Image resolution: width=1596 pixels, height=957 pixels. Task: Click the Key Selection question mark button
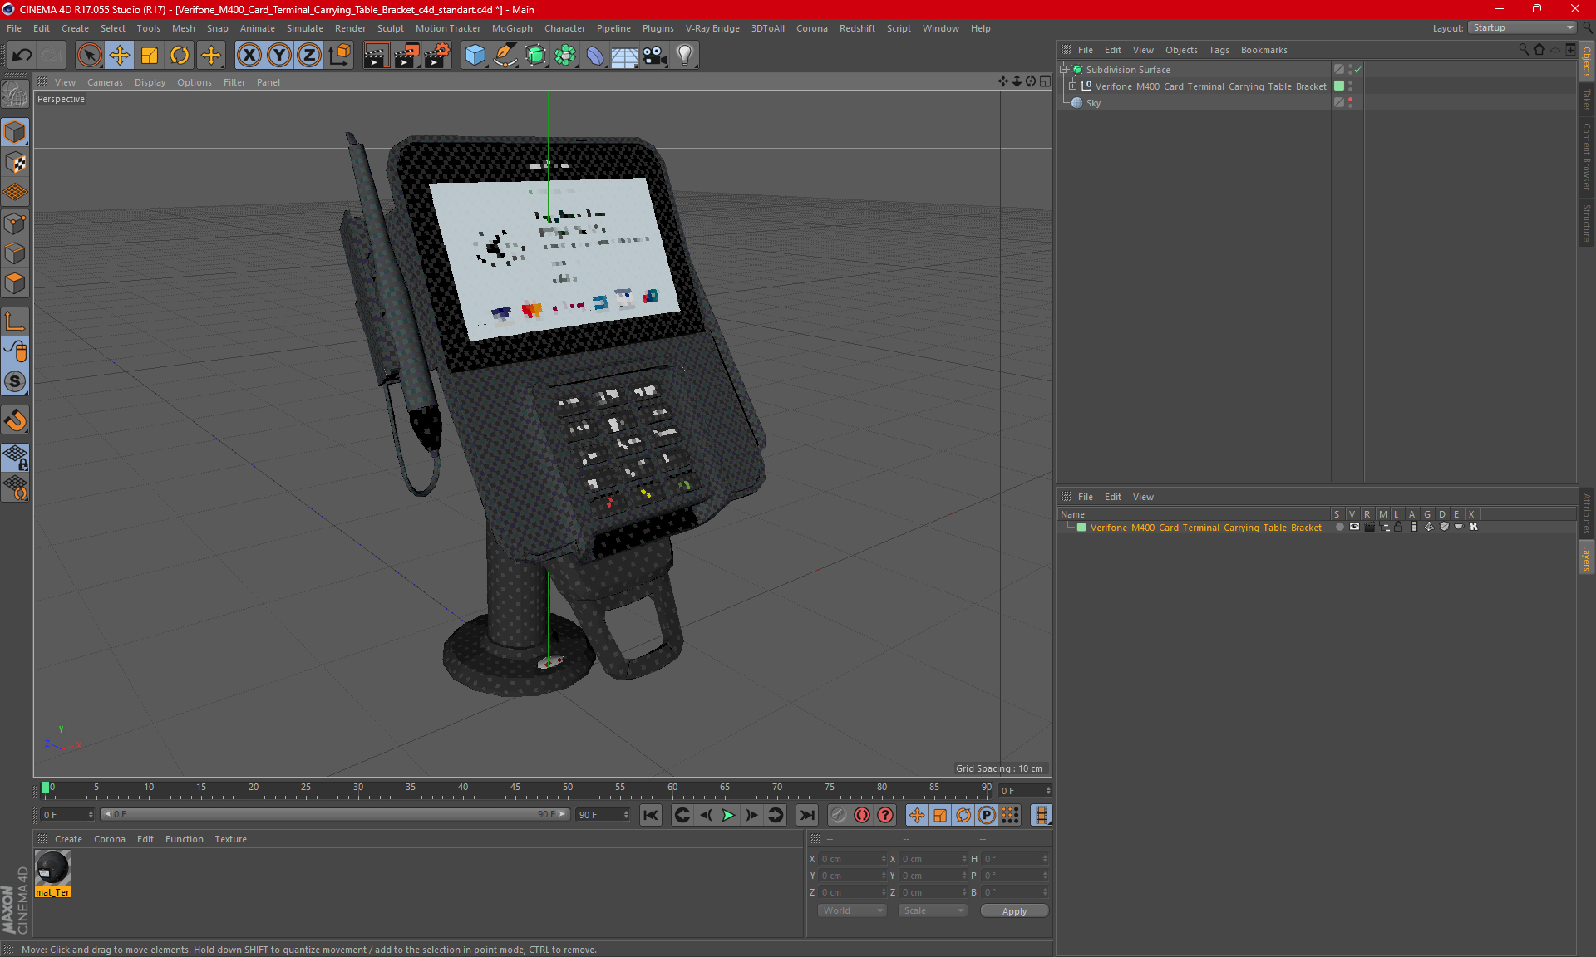pyautogui.click(x=885, y=815)
